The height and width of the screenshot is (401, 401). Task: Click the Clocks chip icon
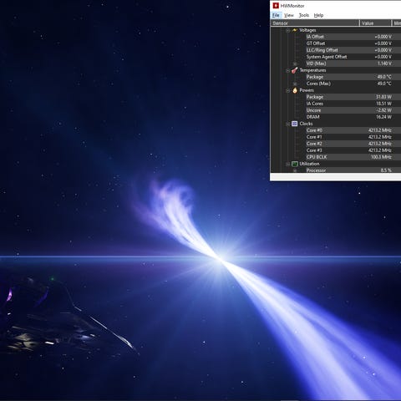[x=295, y=124]
